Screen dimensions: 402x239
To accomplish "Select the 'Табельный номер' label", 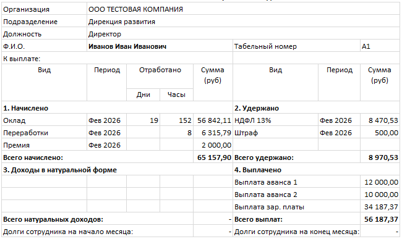I will pos(265,46).
